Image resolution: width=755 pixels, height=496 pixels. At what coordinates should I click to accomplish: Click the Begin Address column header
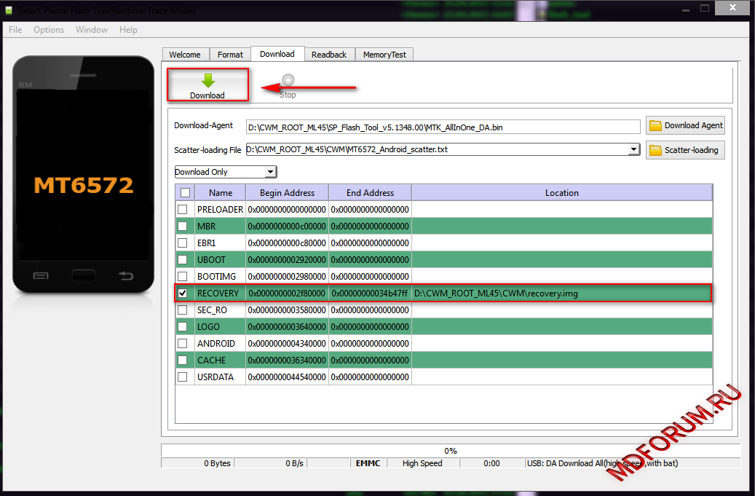pyautogui.click(x=287, y=192)
